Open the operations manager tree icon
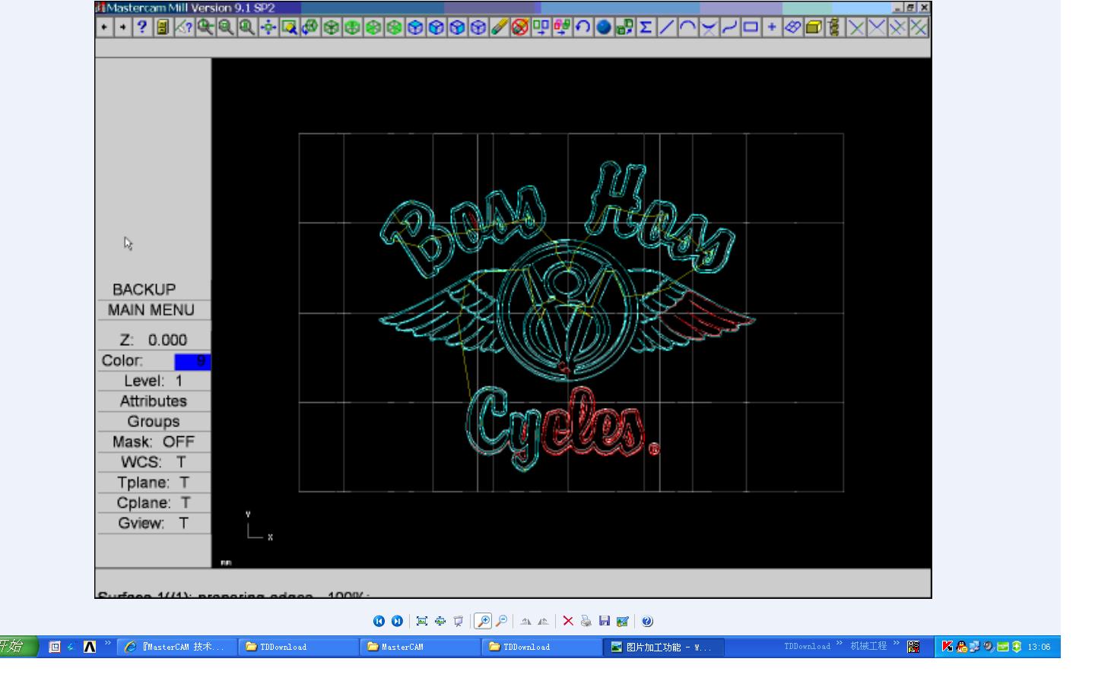This screenshot has height=684, width=1095. click(x=835, y=27)
